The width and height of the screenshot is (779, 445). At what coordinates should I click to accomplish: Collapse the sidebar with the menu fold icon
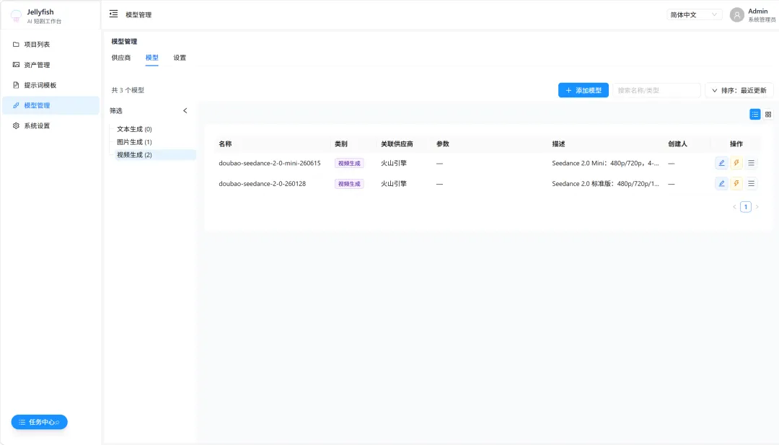coord(114,14)
